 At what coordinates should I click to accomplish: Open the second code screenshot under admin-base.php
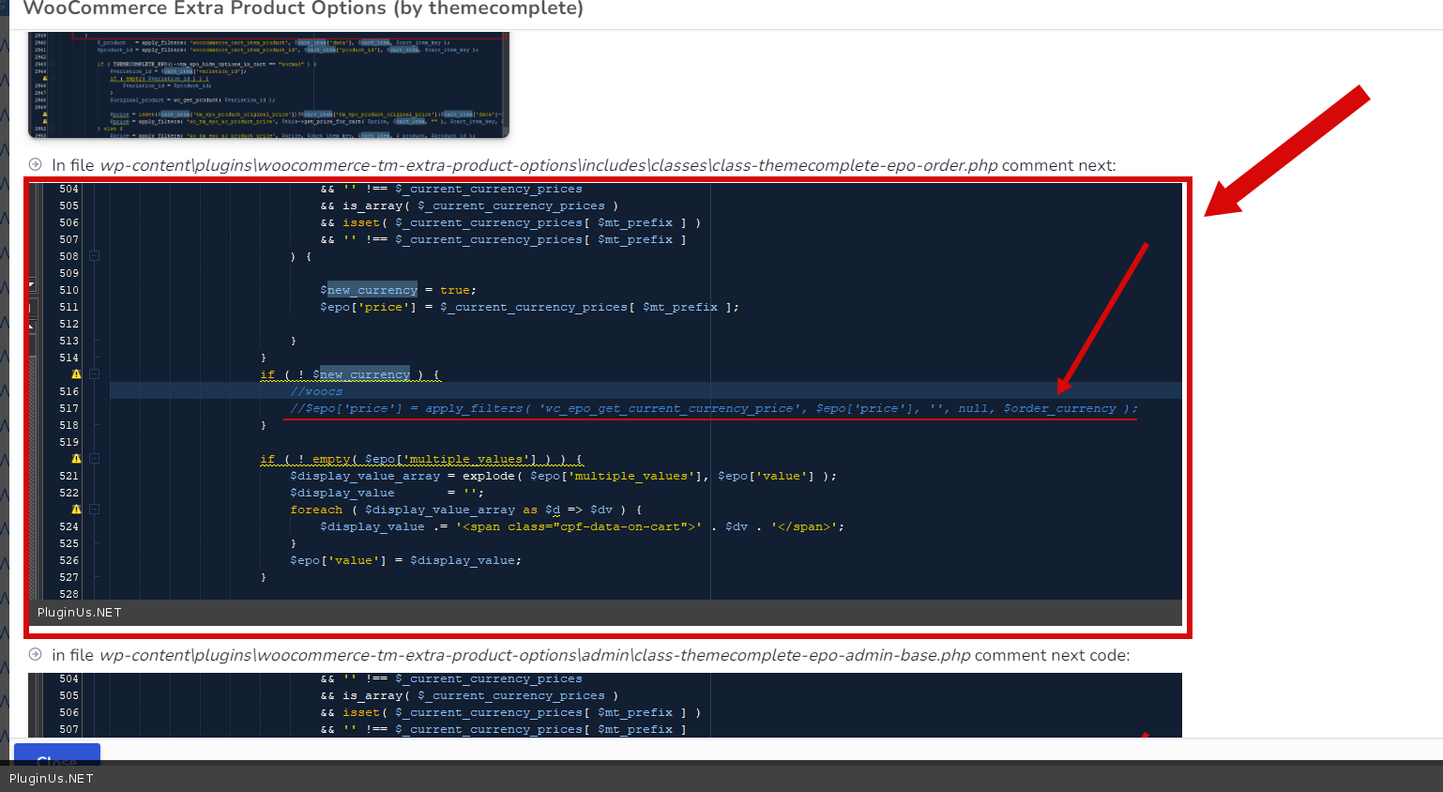pos(605,704)
